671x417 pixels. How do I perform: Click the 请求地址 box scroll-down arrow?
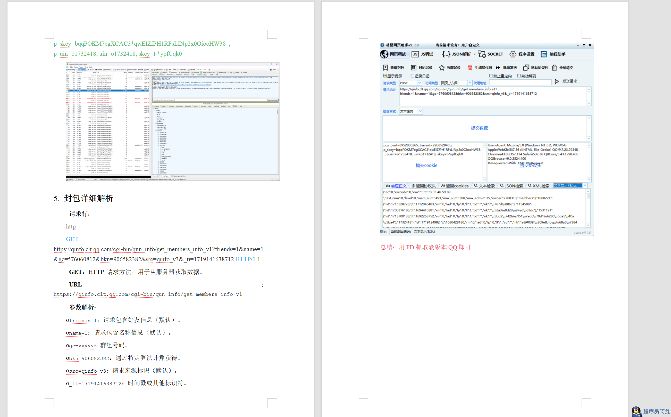coord(589,103)
